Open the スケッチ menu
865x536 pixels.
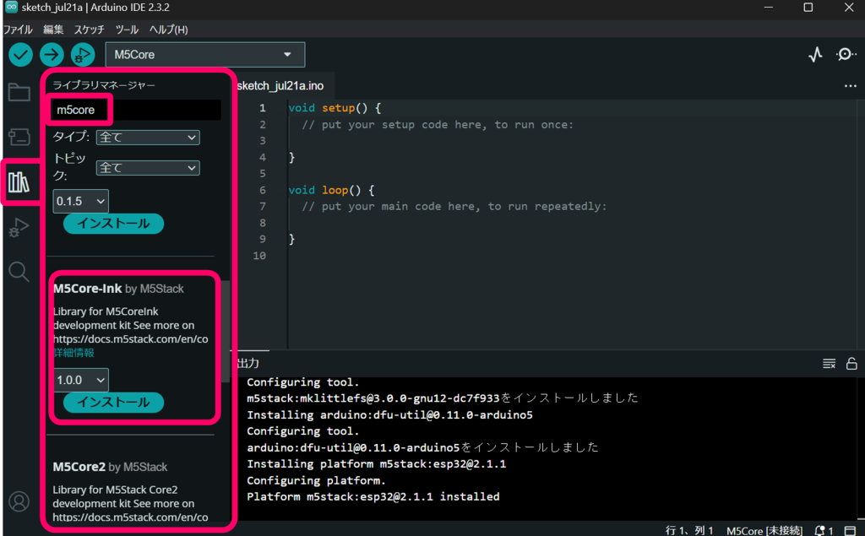[90, 30]
